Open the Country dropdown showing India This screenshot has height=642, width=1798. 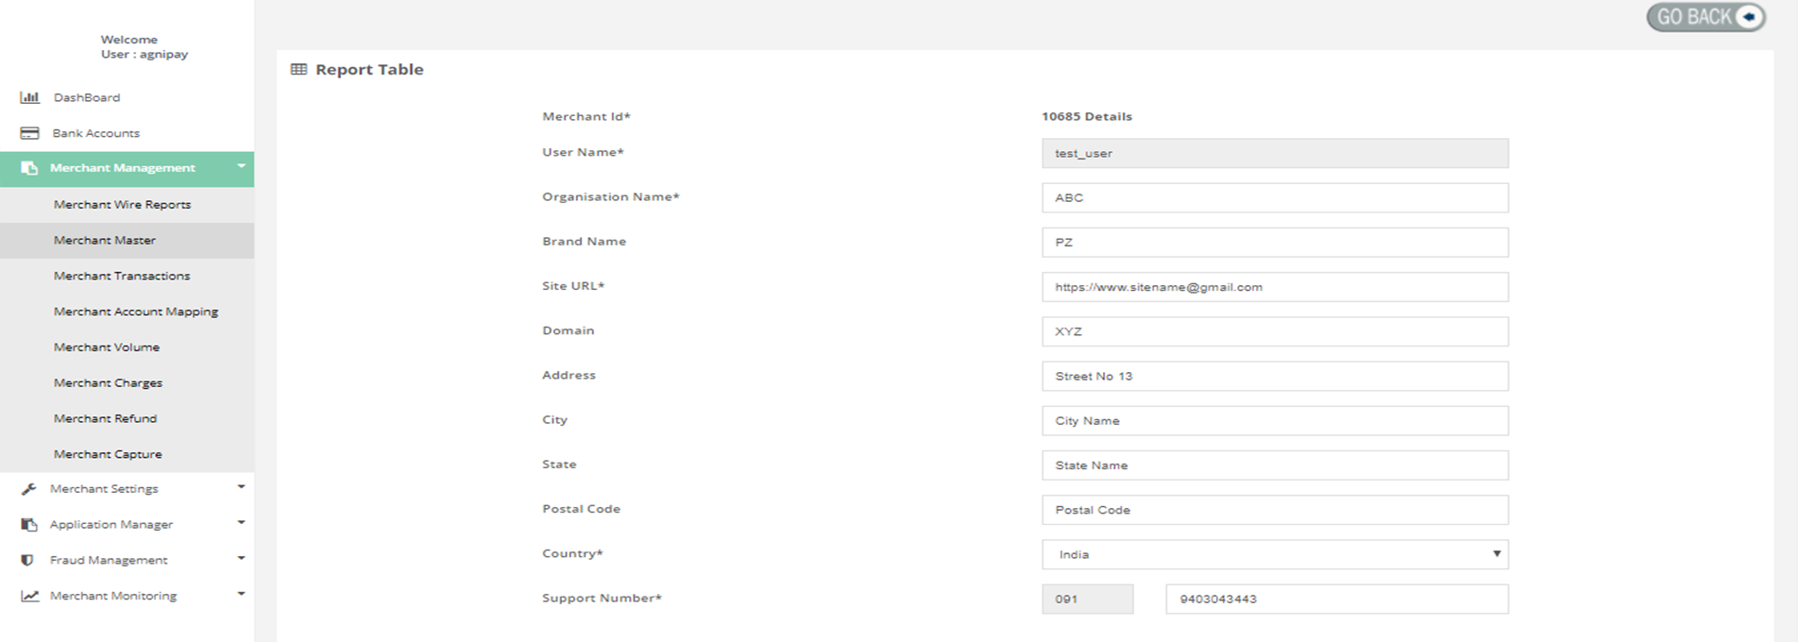point(1274,554)
